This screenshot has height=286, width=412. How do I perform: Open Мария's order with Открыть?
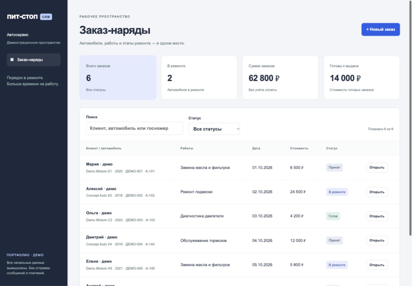[x=377, y=168]
